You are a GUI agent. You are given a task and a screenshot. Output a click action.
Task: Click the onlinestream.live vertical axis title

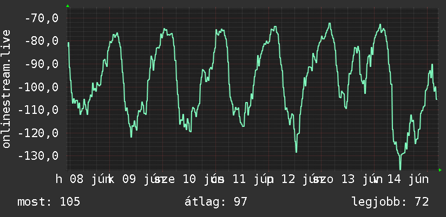[x=6, y=89]
